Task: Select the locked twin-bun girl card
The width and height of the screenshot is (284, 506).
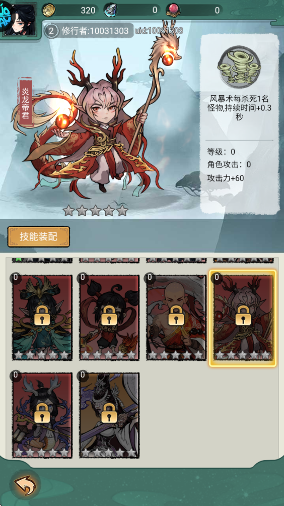Action: click(x=109, y=317)
